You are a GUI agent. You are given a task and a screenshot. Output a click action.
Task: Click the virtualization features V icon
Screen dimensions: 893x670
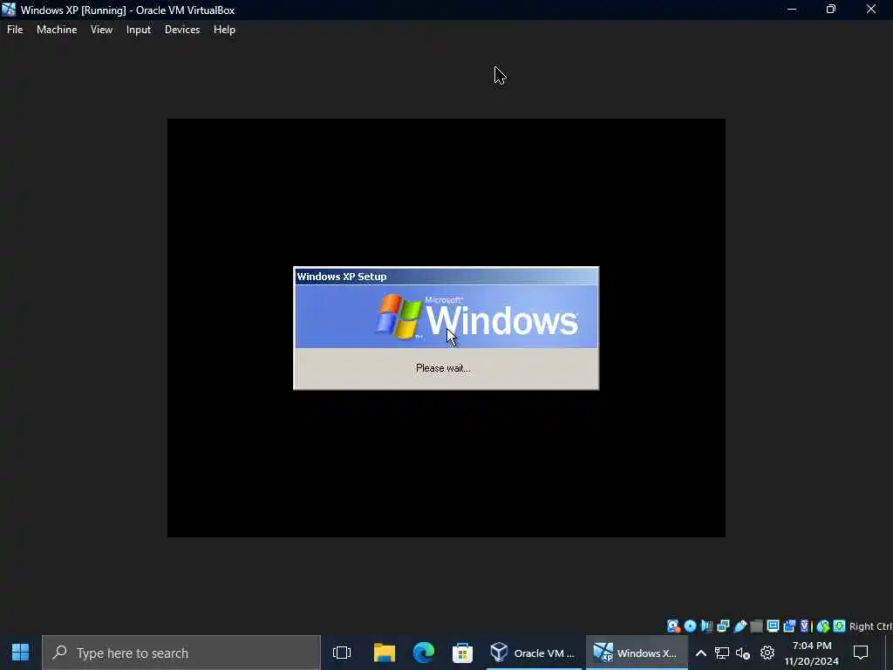(x=805, y=626)
